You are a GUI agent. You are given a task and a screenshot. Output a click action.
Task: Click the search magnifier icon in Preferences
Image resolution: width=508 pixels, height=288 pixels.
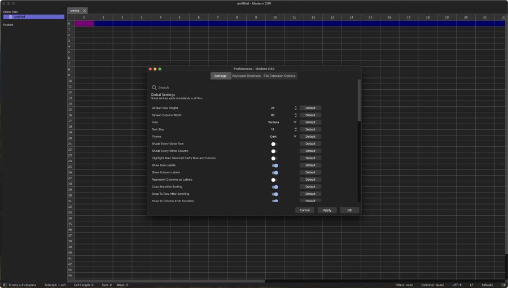[x=154, y=88]
